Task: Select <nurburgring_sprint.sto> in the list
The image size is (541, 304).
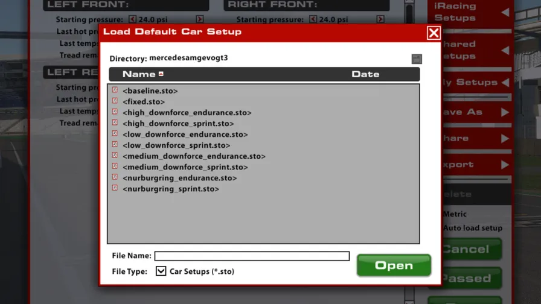Action: click(x=171, y=189)
